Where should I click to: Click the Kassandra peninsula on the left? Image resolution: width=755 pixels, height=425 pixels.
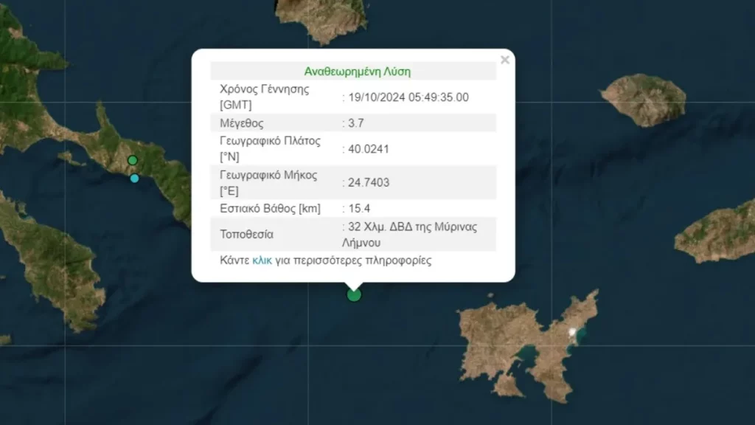(x=52, y=258)
